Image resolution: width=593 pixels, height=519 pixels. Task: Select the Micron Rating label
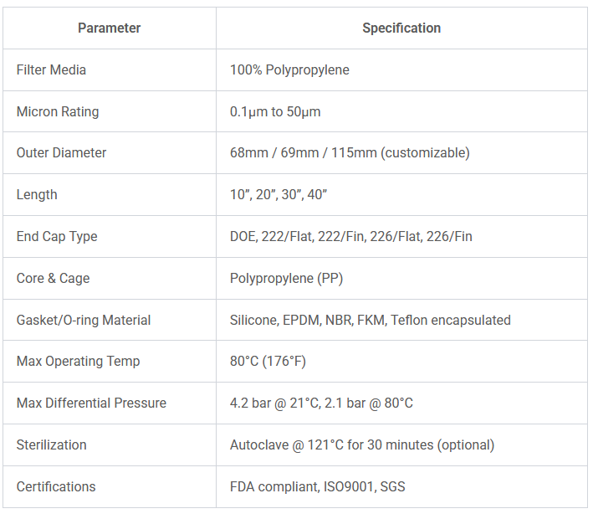pyautogui.click(x=58, y=111)
